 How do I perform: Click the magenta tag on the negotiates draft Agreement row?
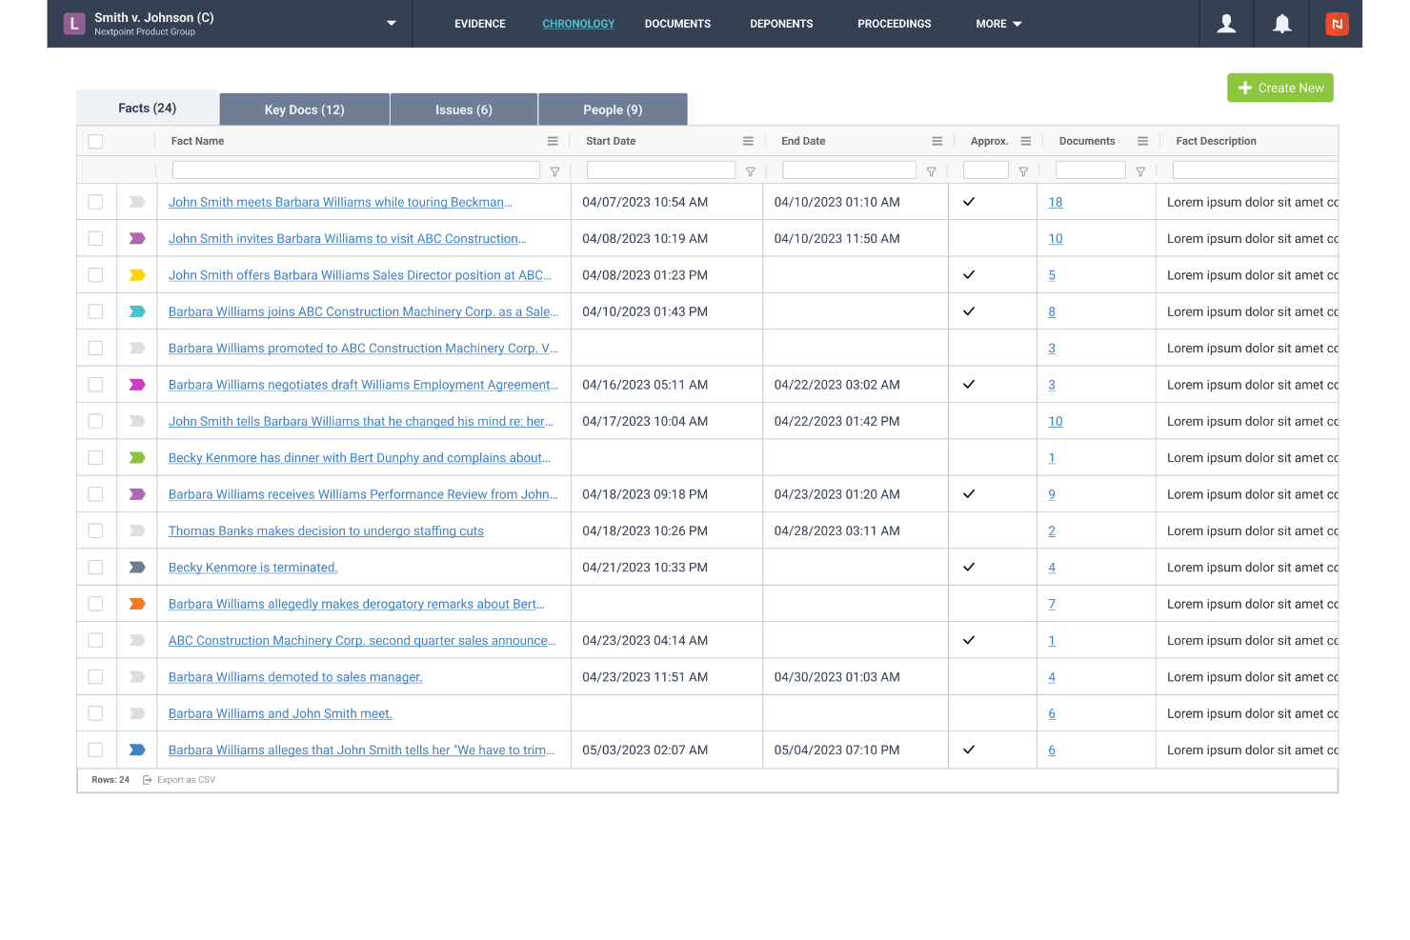[137, 385]
